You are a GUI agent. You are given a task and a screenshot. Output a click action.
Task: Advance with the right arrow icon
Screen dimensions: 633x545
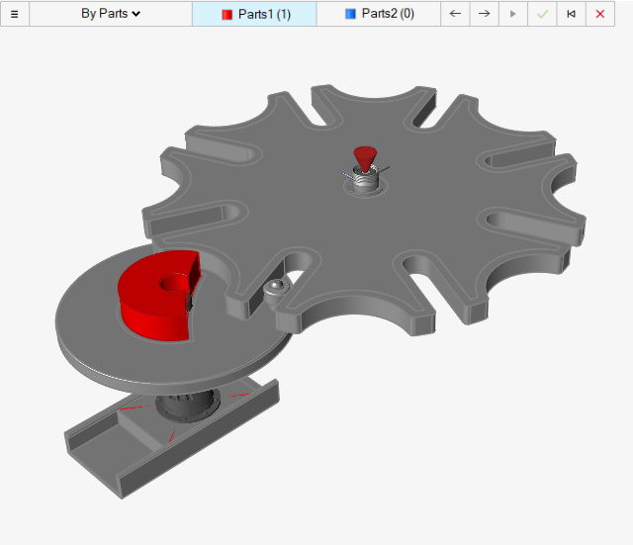tap(484, 14)
